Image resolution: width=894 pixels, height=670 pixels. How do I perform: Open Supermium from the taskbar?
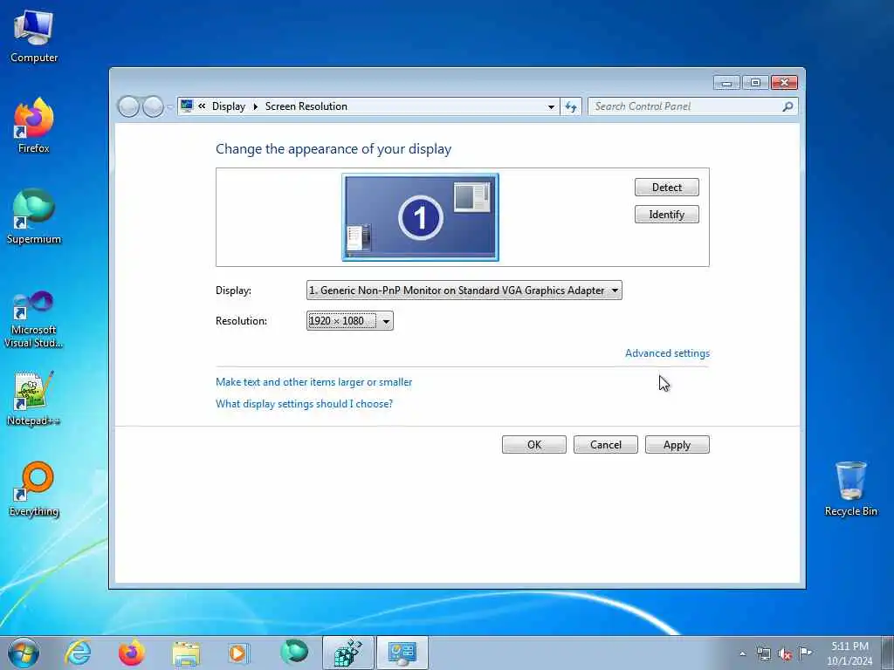click(x=293, y=653)
